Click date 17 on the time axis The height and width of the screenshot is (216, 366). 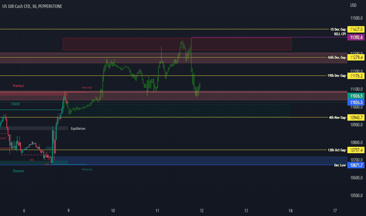click(335, 211)
